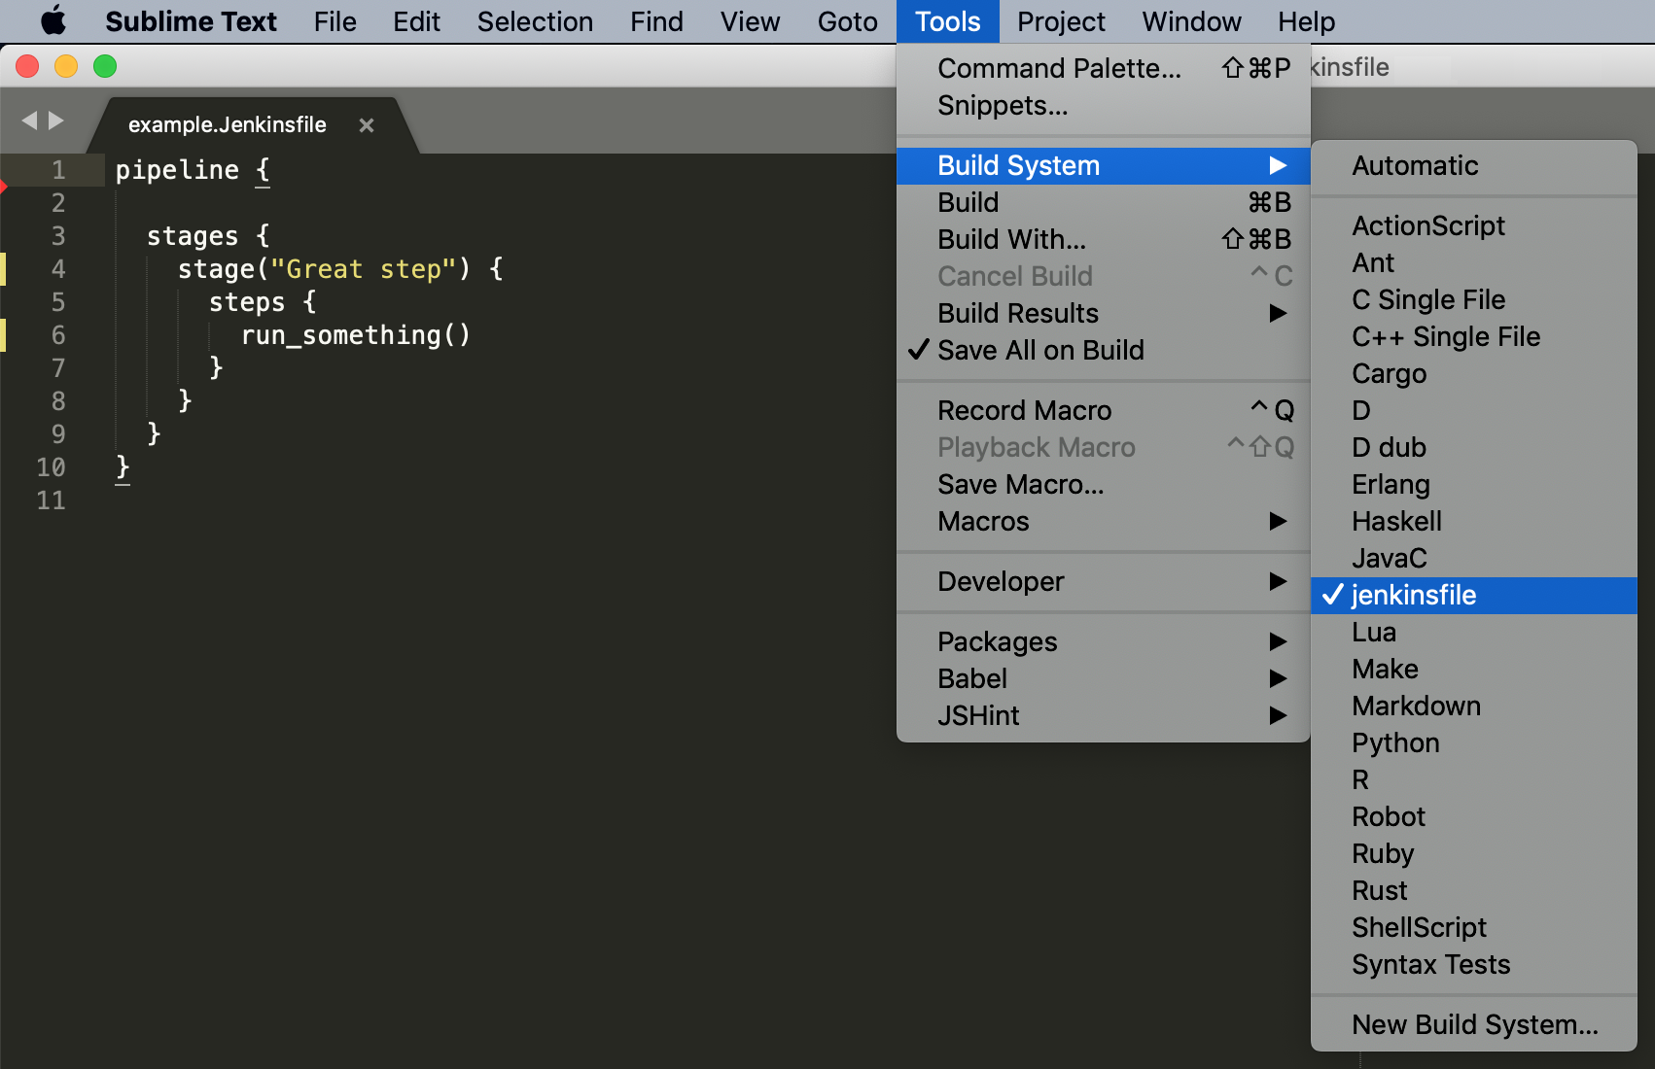Open the Tools menu
The height and width of the screenshot is (1069, 1655).
948,21
